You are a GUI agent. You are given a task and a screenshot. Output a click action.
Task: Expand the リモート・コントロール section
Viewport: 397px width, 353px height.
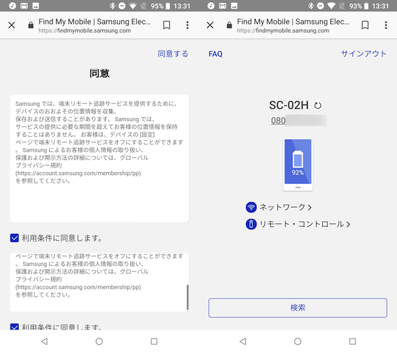(304, 224)
